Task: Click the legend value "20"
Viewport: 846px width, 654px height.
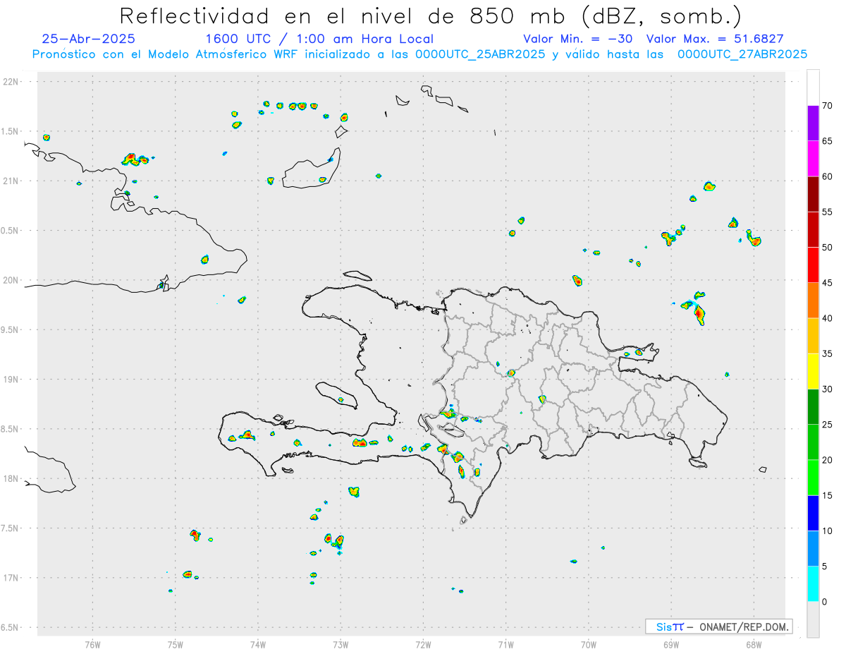Action: 827,460
